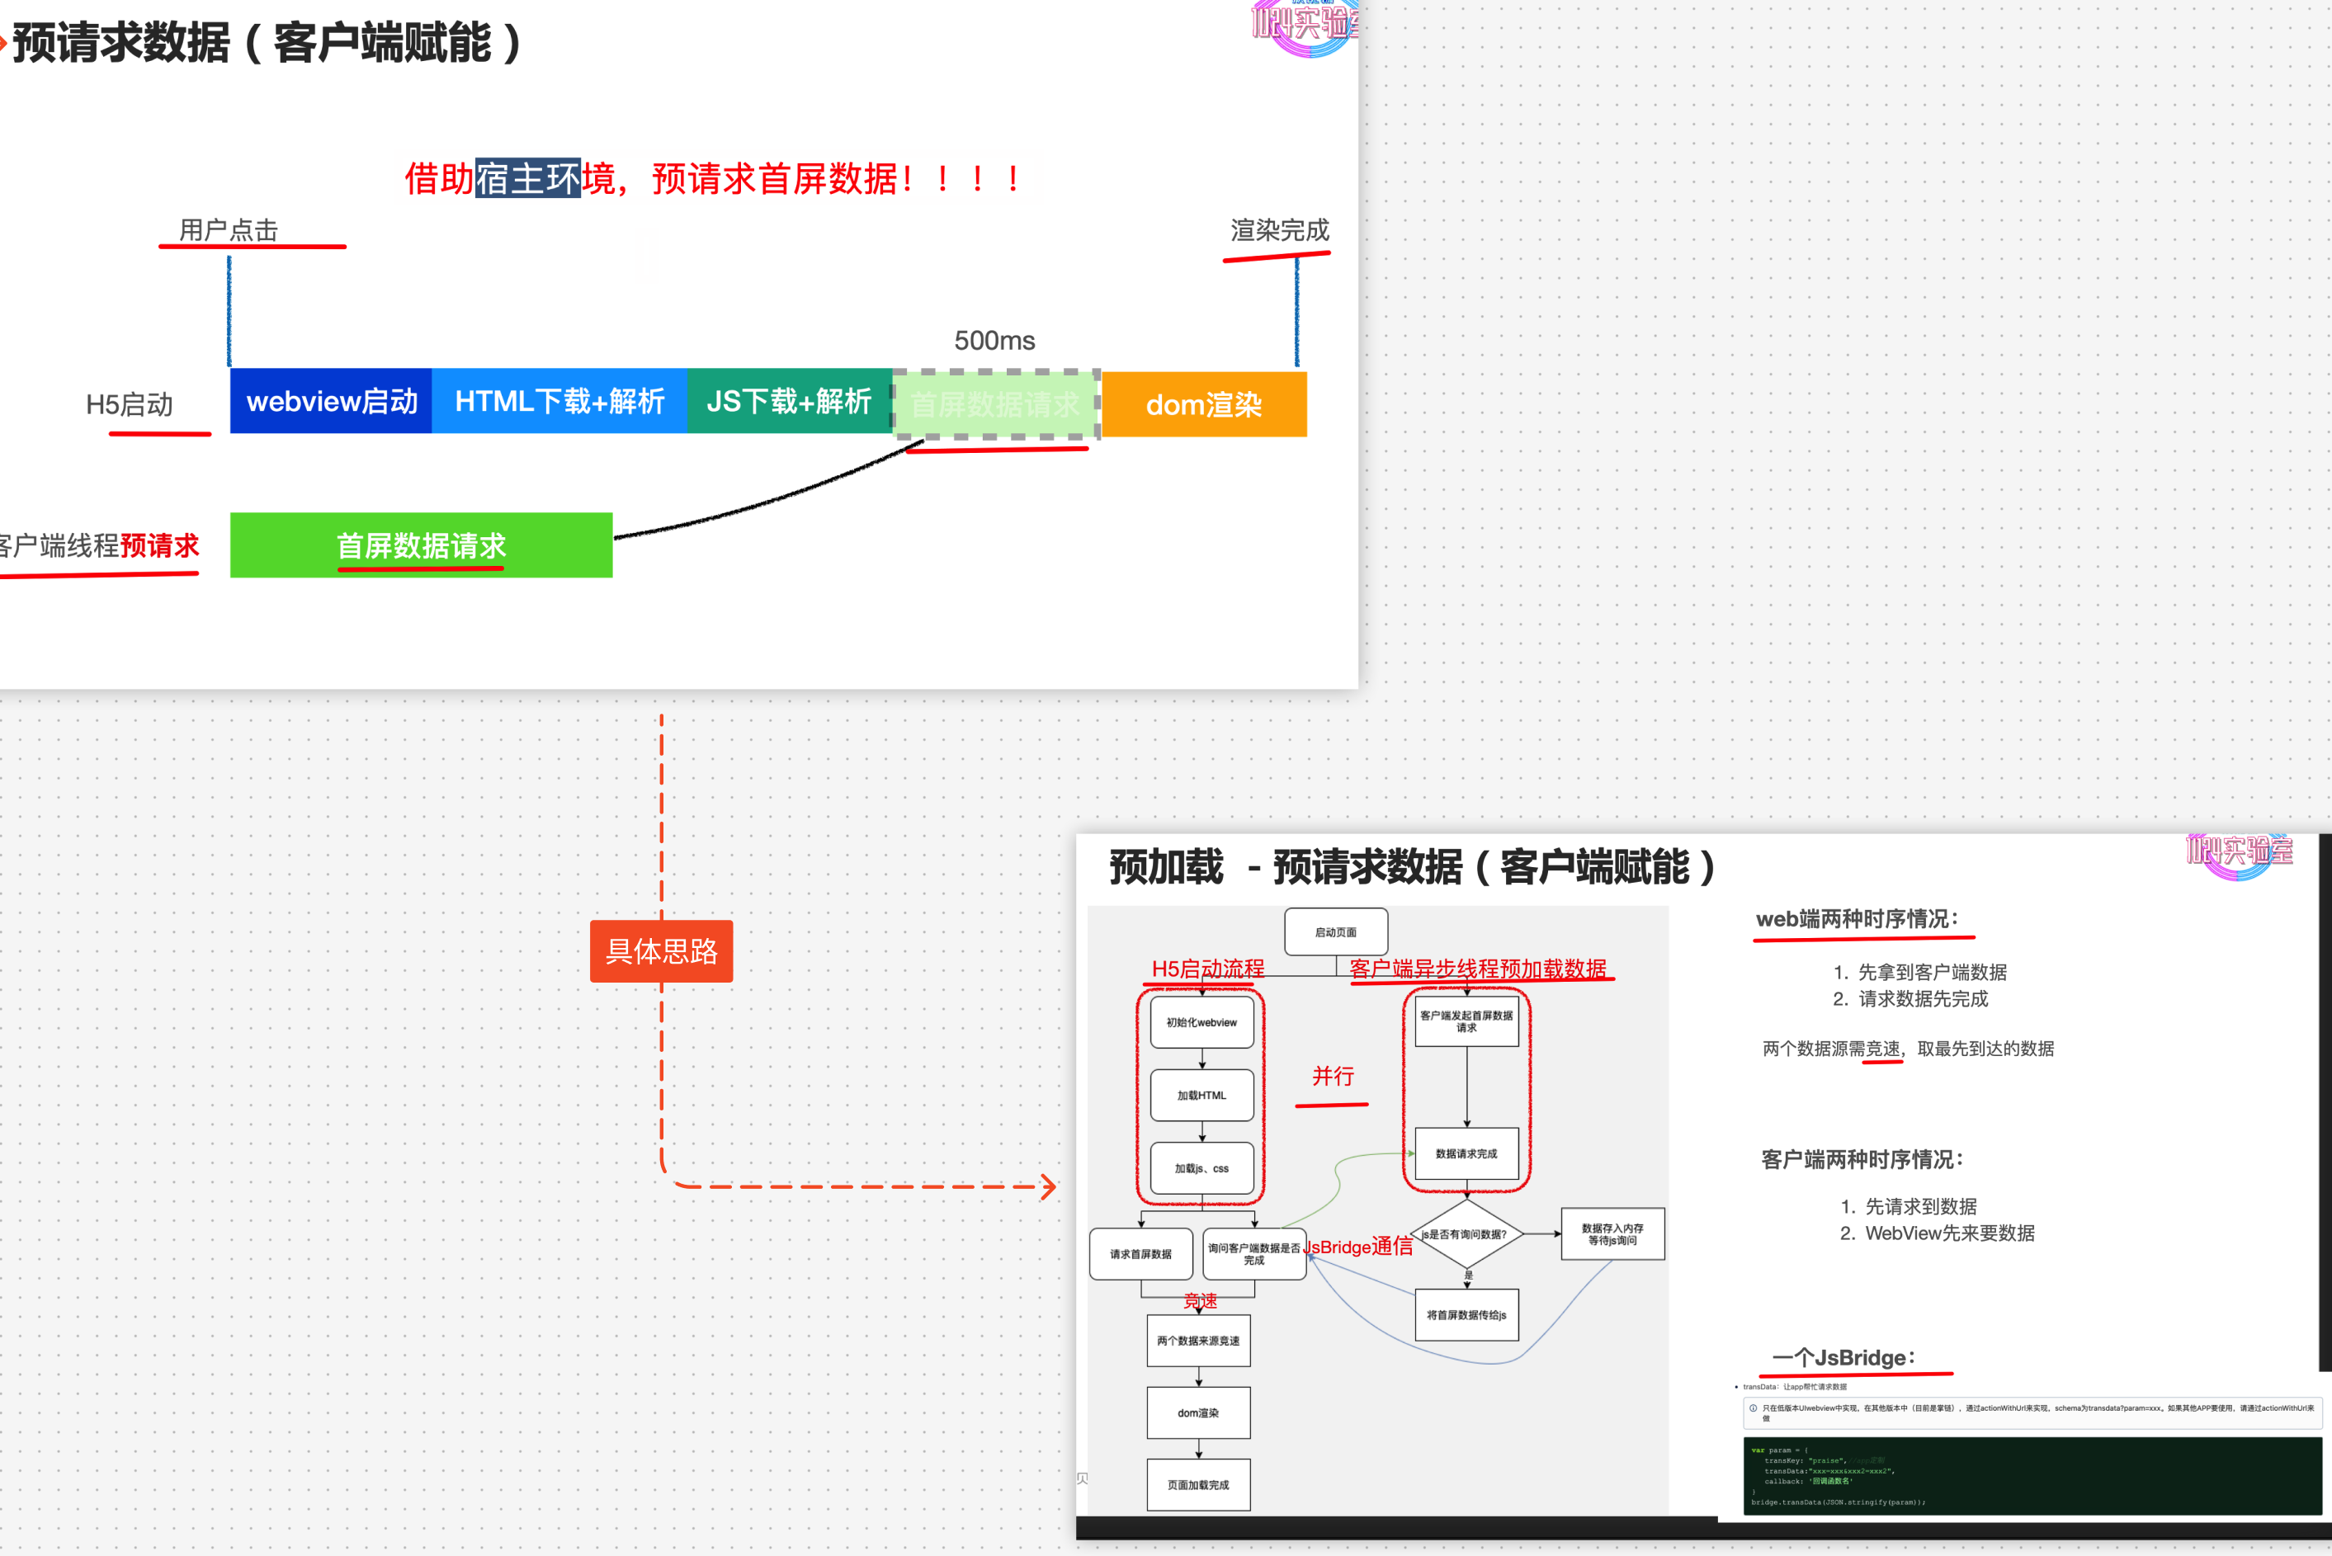Select the red '具体思路' label on the canvas
The width and height of the screenshot is (2332, 1556).
[661, 950]
